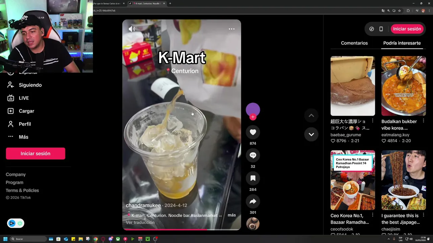Viewport: 433px width, 243px height.
Task: Click the sidebar Iniciar sesión button
Action: pyautogui.click(x=36, y=154)
